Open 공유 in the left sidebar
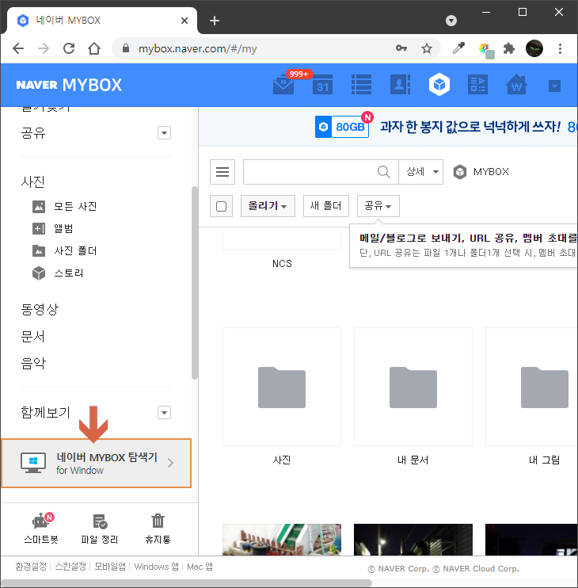The height and width of the screenshot is (588, 578). (x=33, y=133)
